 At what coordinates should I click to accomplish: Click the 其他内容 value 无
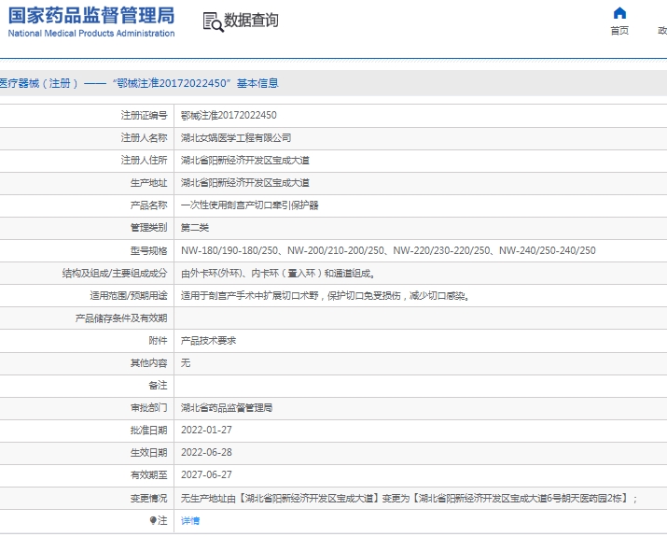click(186, 363)
